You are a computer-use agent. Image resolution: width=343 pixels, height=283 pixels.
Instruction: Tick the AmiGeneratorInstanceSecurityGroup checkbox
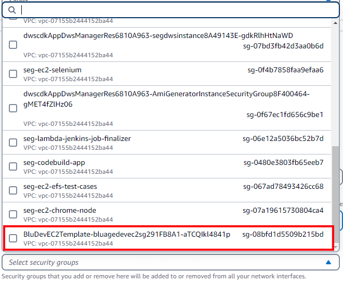click(13, 108)
